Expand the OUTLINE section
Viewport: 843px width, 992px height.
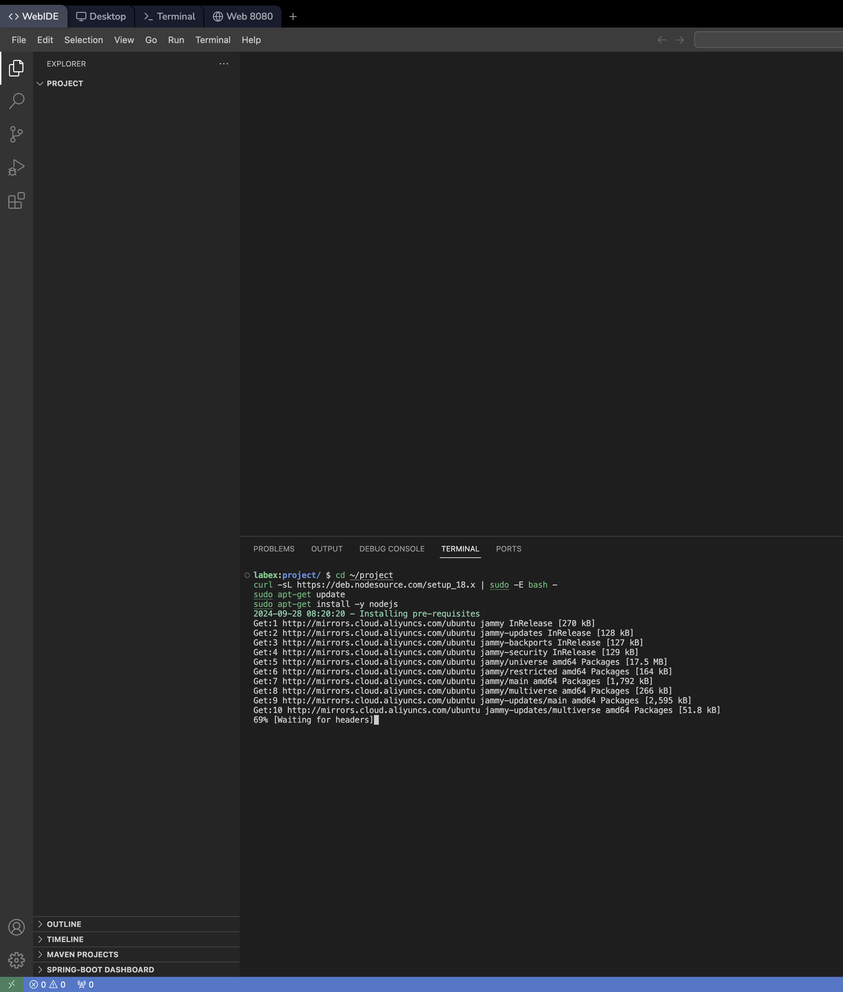pyautogui.click(x=64, y=924)
